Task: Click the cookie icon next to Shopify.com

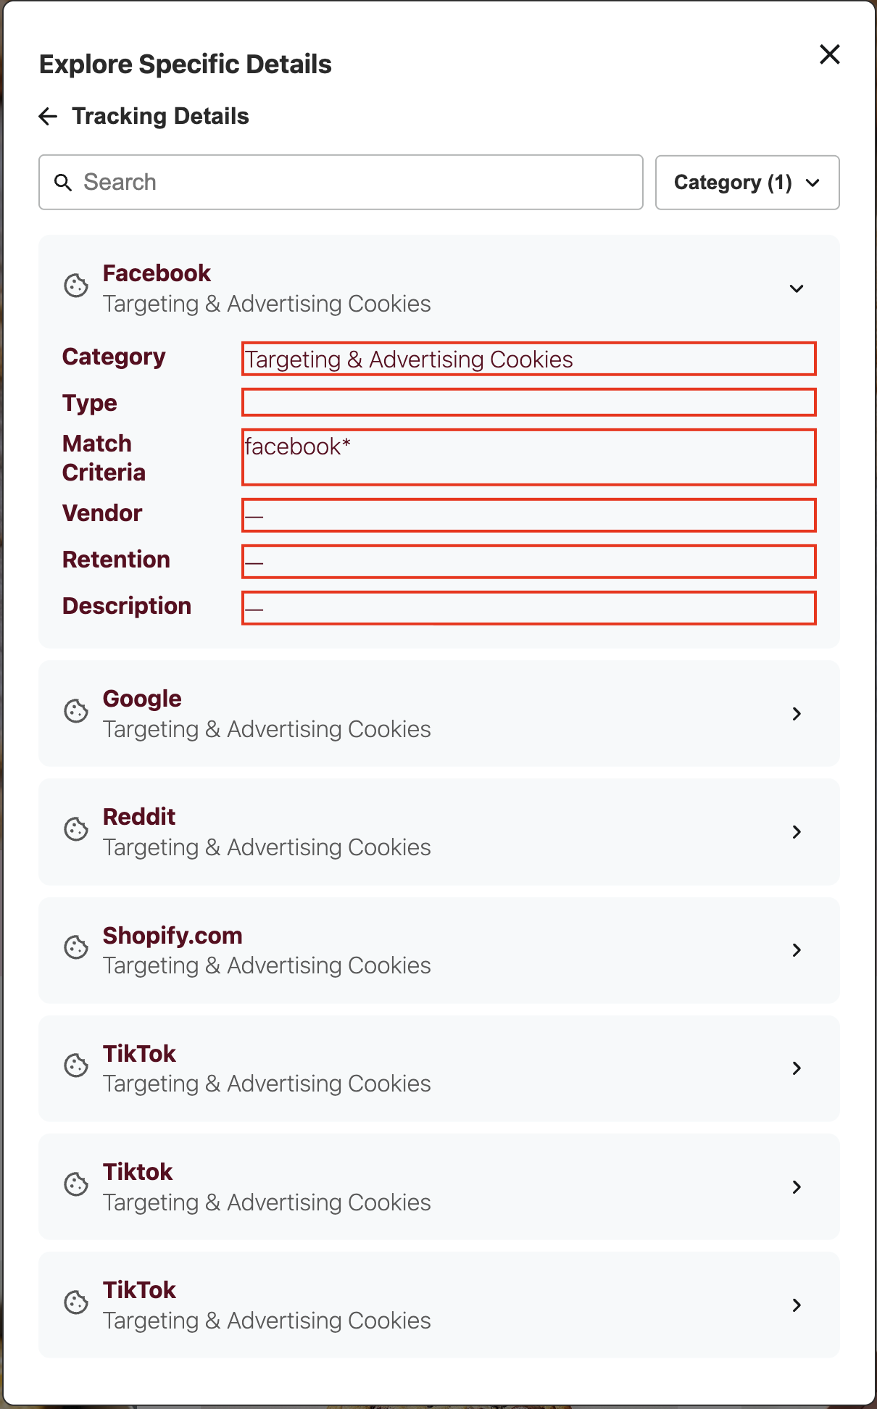Action: click(75, 948)
